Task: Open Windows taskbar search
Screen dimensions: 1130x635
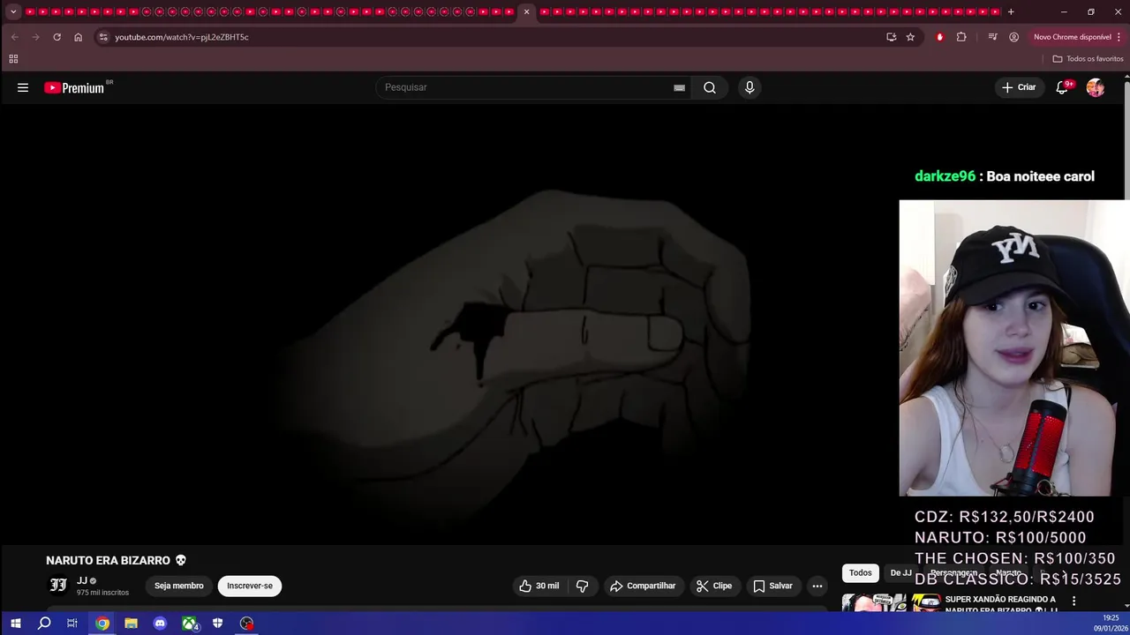Action: point(44,624)
